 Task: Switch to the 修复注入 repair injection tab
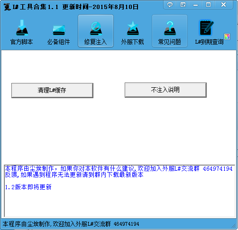(96, 31)
